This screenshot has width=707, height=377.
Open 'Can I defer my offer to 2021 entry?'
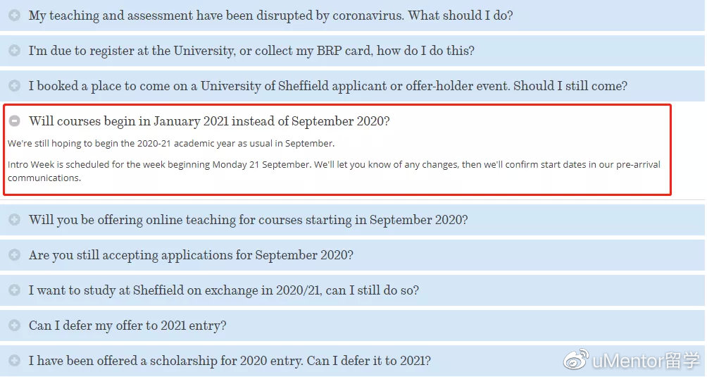point(352,325)
